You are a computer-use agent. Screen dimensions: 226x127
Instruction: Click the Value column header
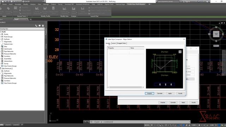tap(137, 48)
